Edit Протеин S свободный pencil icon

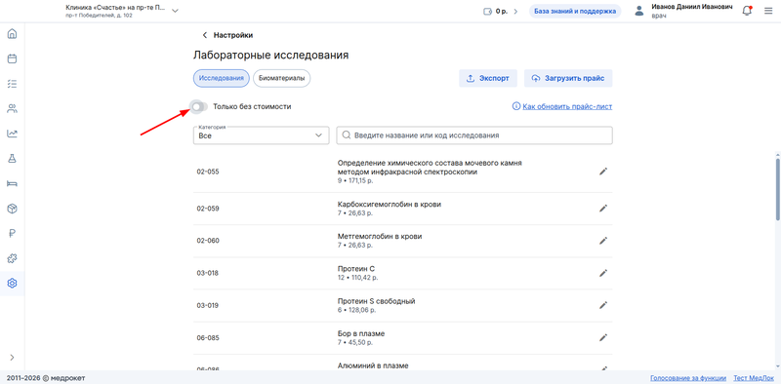coord(603,305)
